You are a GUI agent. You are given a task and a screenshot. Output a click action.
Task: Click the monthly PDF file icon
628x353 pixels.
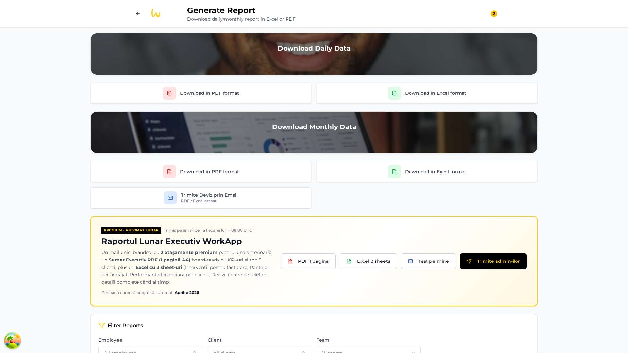pyautogui.click(x=169, y=172)
